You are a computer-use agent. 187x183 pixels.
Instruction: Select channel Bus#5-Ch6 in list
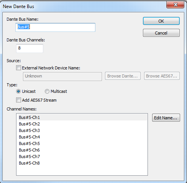[83, 150]
